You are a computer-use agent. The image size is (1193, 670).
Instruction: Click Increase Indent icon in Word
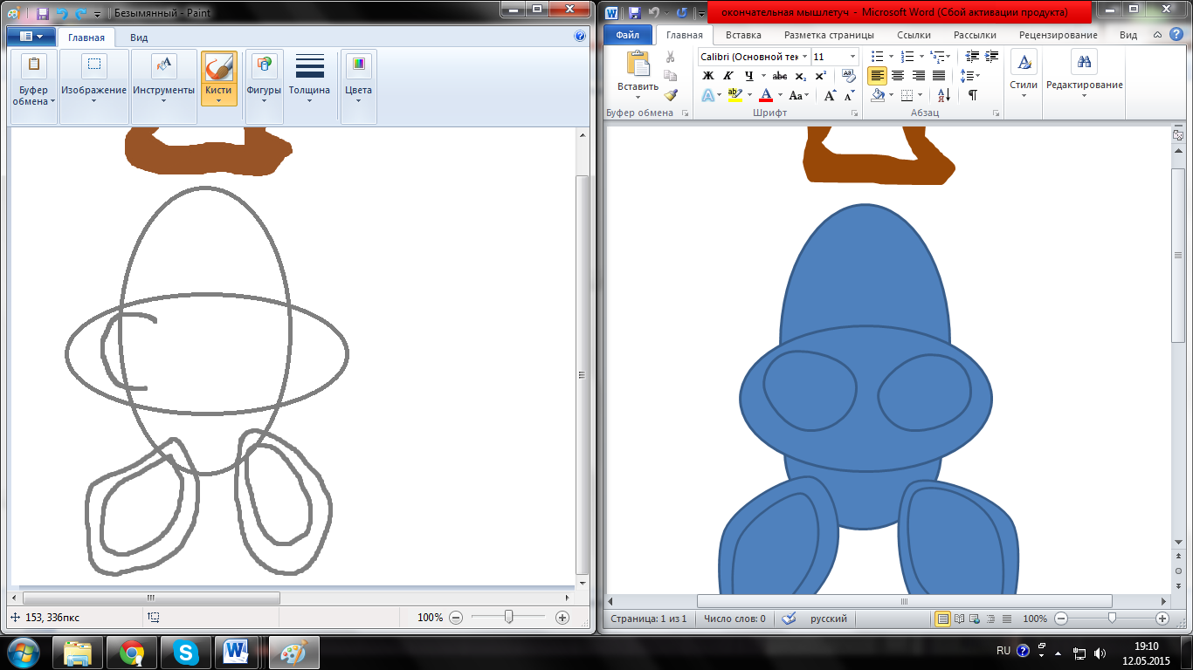coord(991,57)
